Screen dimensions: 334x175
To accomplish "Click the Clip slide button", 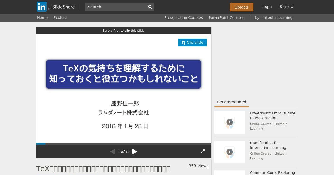I will tap(192, 42).
